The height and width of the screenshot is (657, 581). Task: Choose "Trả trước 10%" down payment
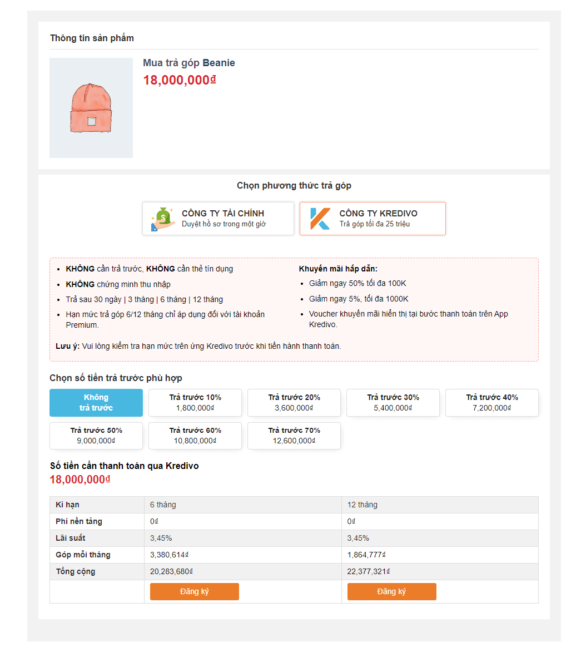pyautogui.click(x=195, y=402)
